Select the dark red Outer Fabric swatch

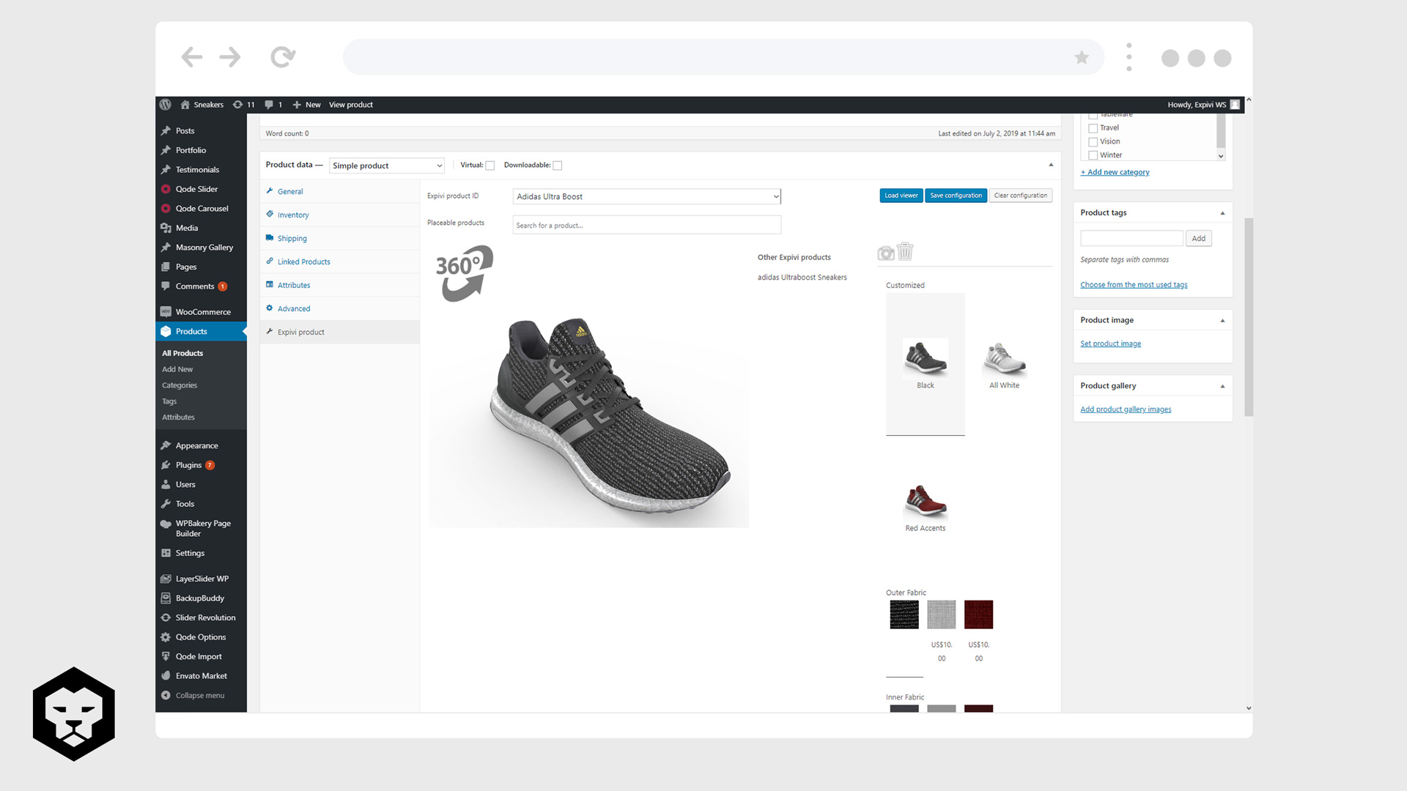tap(978, 614)
